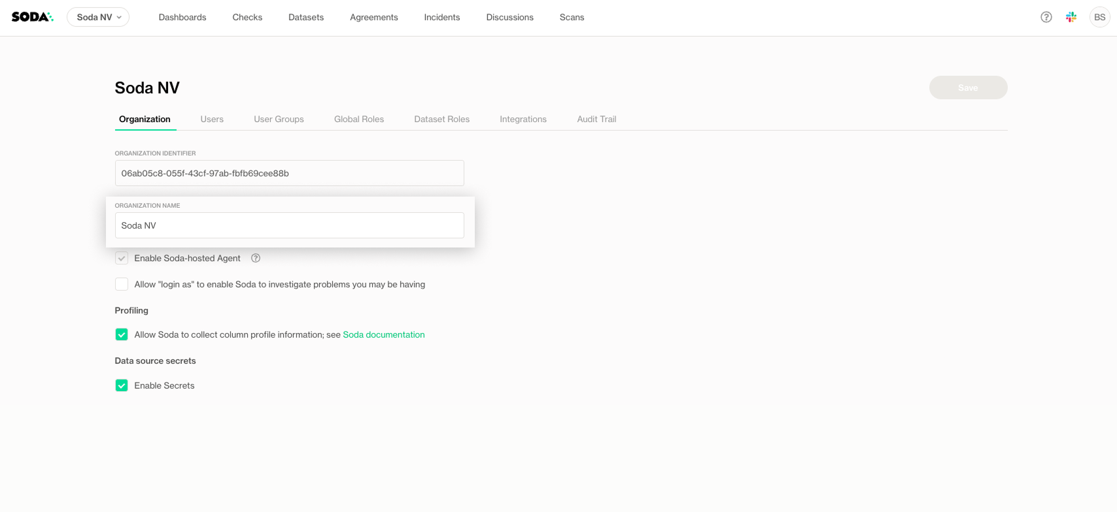This screenshot has height=512, width=1117.
Task: Click info icon beside Soda-hosted Agent
Action: (x=256, y=258)
